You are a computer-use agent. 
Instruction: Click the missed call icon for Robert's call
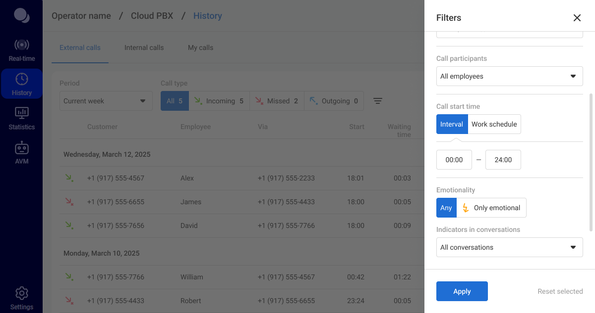[69, 301]
